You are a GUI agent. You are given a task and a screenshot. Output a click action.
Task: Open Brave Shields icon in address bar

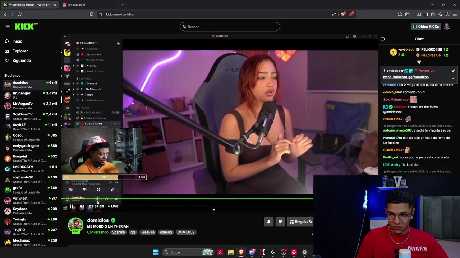(x=343, y=14)
